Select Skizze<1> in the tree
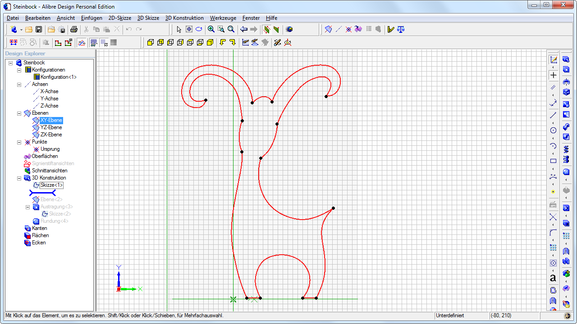This screenshot has width=577, height=324. 52,185
